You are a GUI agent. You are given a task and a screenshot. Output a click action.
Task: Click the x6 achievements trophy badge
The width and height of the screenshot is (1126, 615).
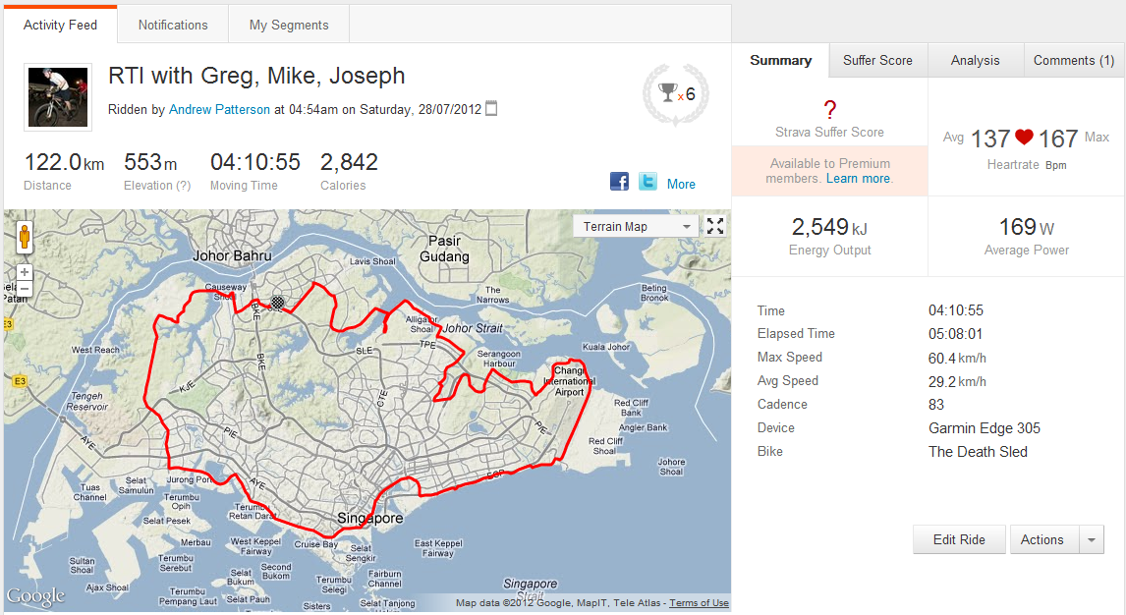coord(673,93)
